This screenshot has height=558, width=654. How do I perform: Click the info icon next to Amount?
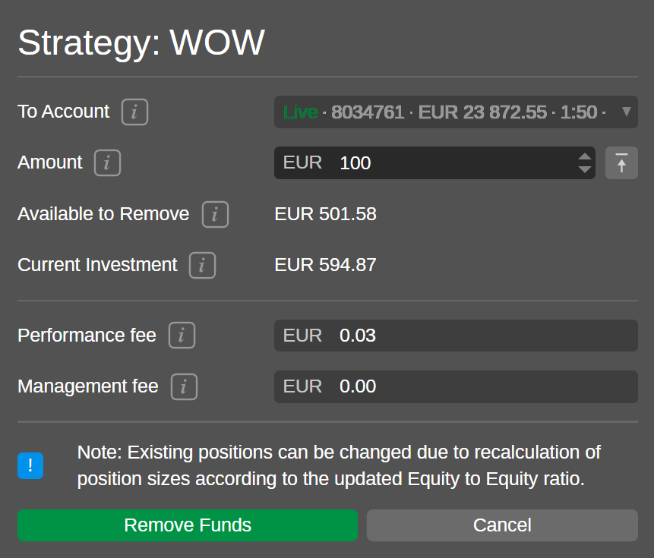(107, 163)
